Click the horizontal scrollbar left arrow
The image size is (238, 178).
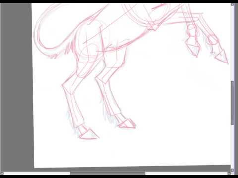2,173
